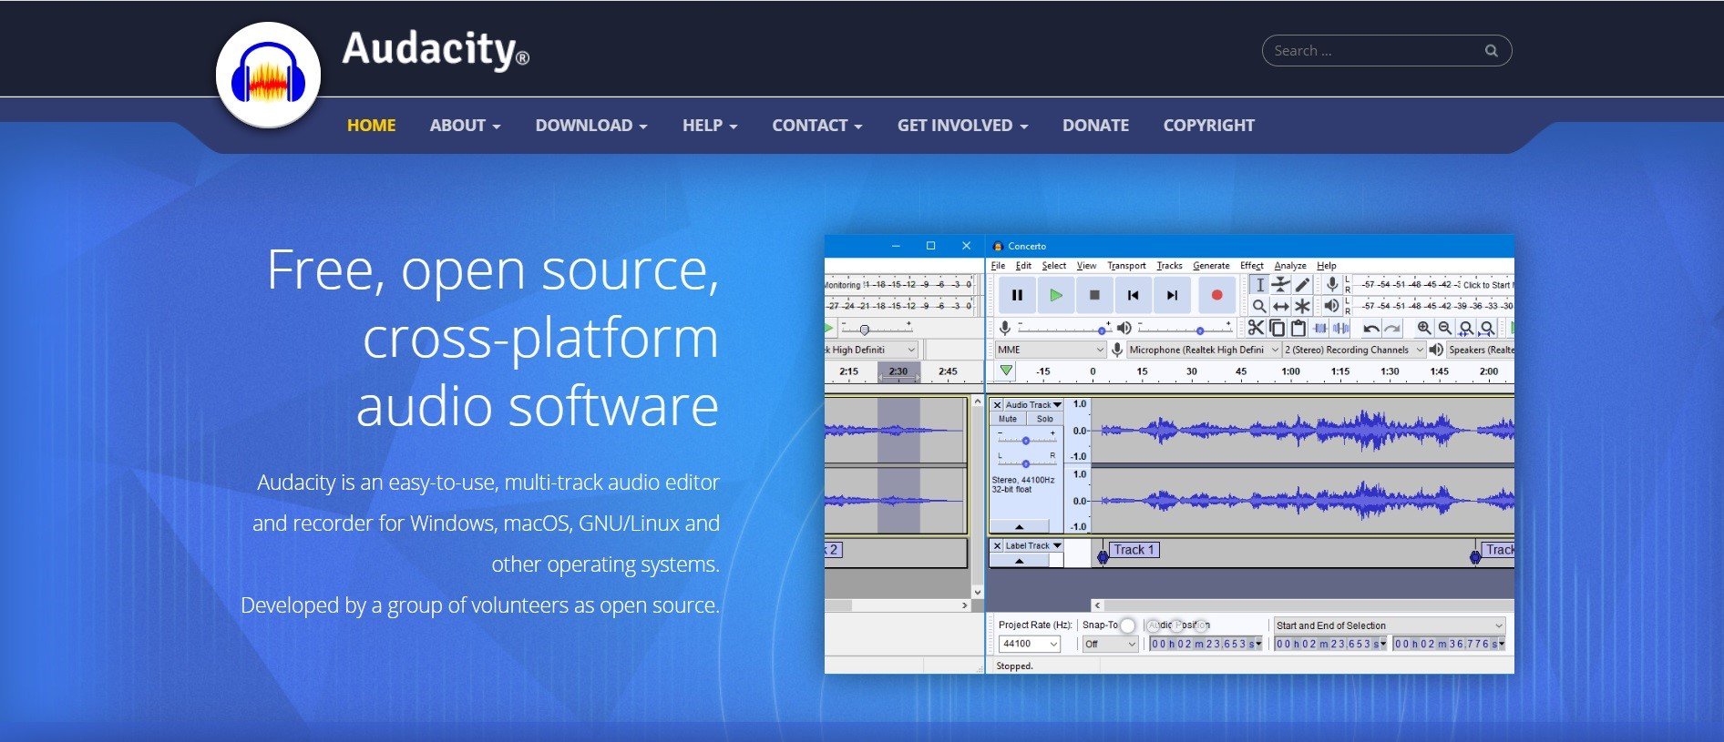Select the Zoom magnifier tool
The width and height of the screenshot is (1724, 742).
click(1259, 306)
